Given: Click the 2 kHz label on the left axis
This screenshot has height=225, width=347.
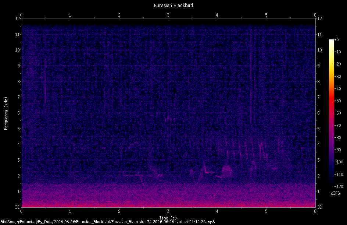Looking at the screenshot, I should (19, 176).
